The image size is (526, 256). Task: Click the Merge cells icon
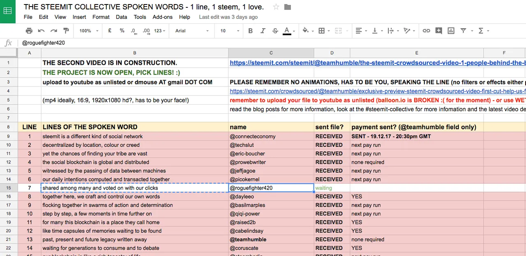click(338, 31)
